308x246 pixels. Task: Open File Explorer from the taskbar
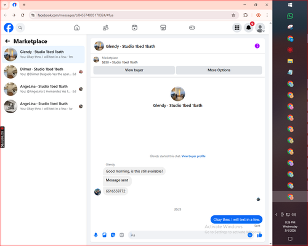point(290,61)
